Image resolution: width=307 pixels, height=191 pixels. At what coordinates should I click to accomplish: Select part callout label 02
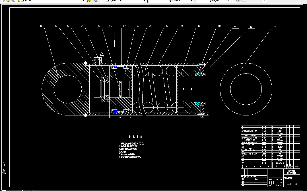pos(56,26)
